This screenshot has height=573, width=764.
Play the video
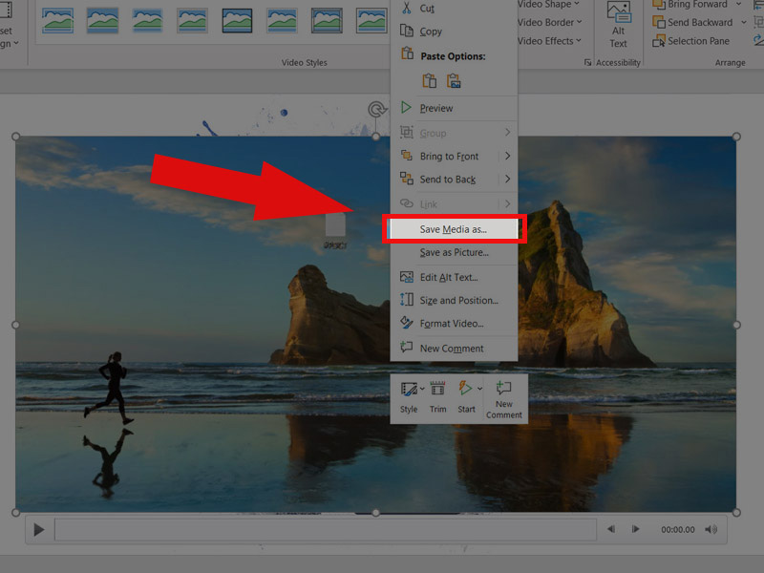pyautogui.click(x=38, y=528)
